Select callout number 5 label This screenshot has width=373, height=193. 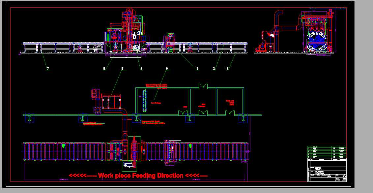click(123, 69)
